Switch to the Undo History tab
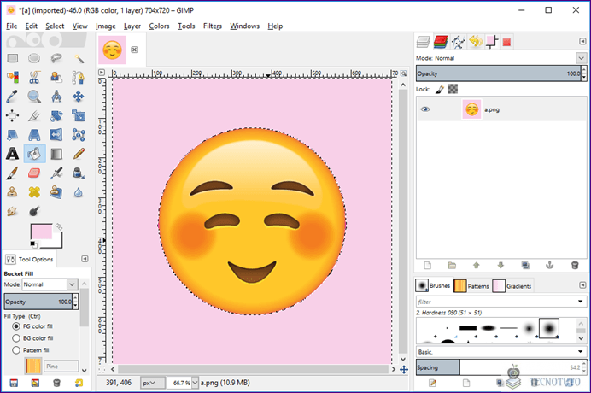The width and height of the screenshot is (591, 393). pyautogui.click(x=476, y=42)
